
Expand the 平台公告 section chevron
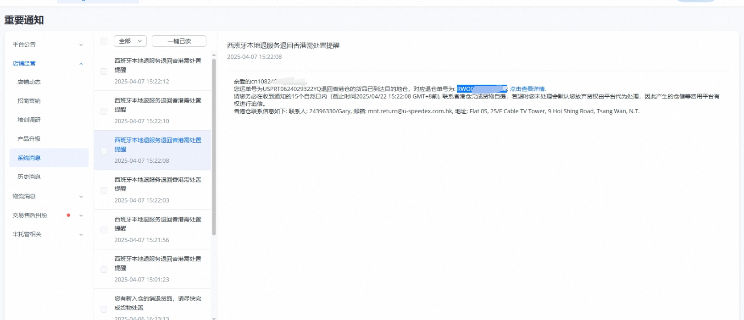pyautogui.click(x=81, y=45)
